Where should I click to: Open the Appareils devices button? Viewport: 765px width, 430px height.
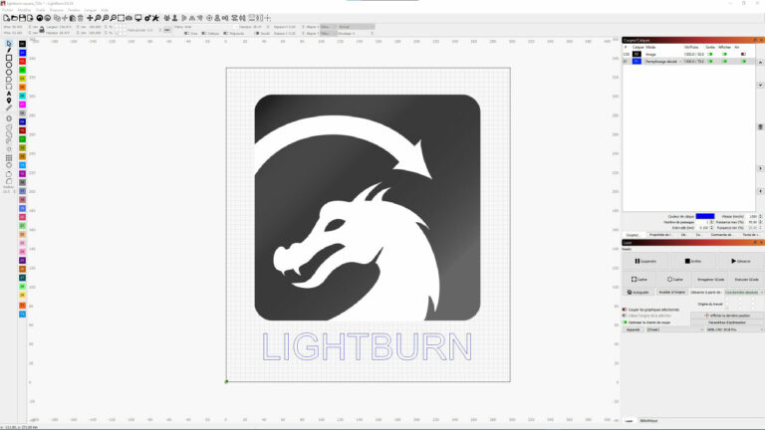click(x=633, y=329)
